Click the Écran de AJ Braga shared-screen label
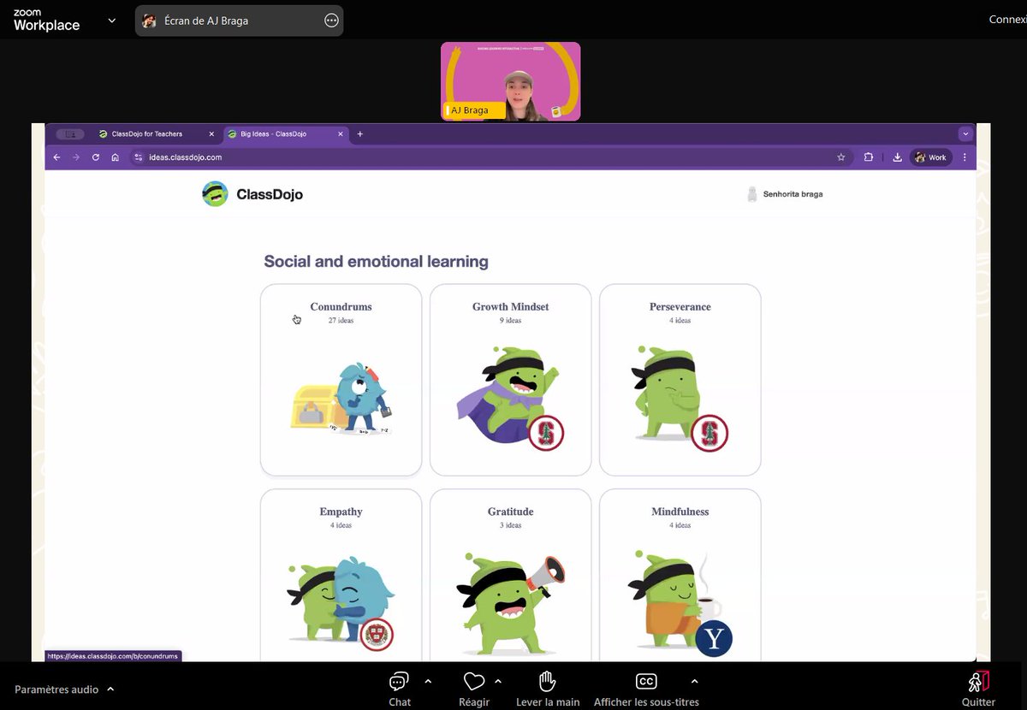Screen dimensions: 1027x710 click(206, 21)
